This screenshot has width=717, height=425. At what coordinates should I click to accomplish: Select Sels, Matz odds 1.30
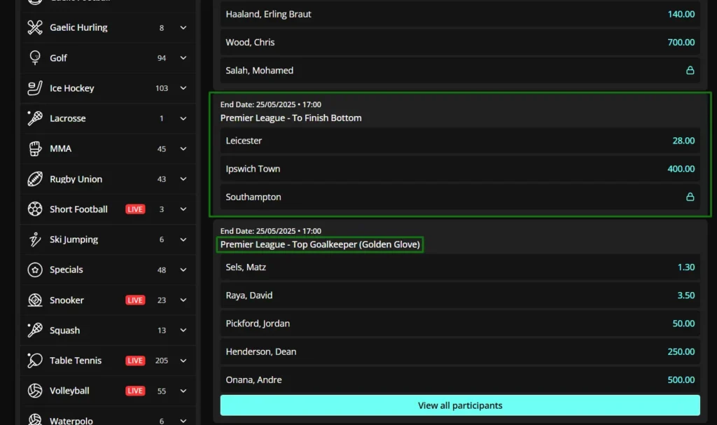pos(686,267)
